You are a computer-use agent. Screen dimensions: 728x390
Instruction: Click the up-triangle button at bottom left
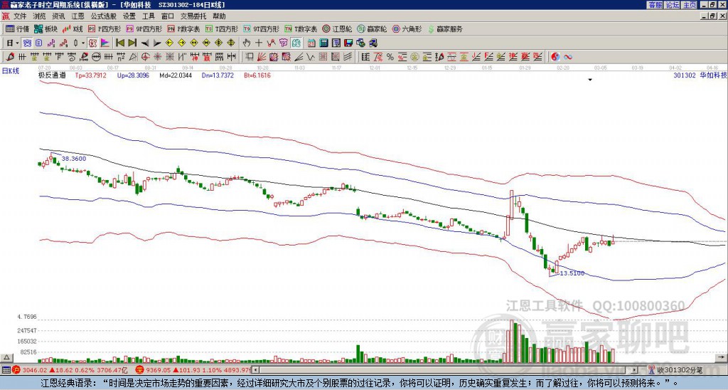click(x=6, y=357)
